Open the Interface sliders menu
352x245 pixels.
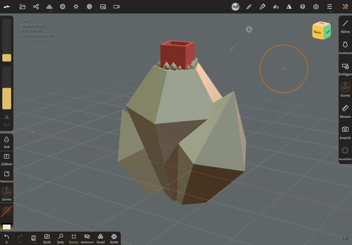click(x=329, y=7)
